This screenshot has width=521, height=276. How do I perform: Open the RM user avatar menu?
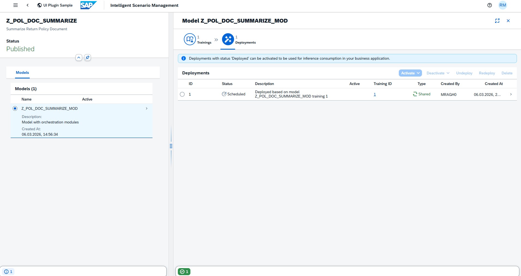(502, 5)
